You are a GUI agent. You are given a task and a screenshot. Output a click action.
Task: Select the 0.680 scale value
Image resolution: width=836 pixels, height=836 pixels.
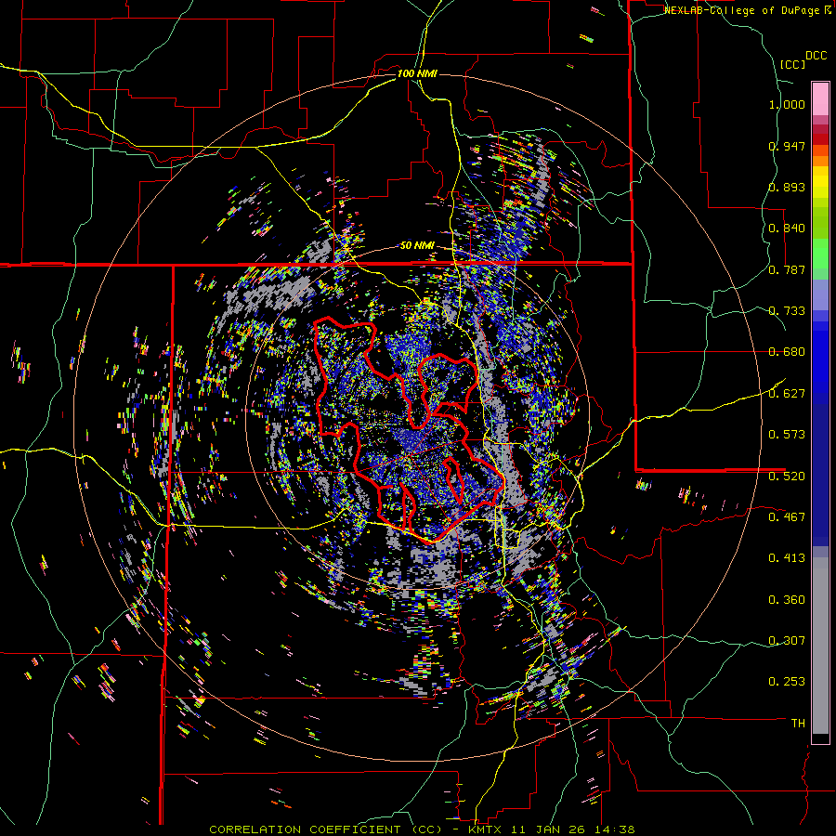(787, 352)
